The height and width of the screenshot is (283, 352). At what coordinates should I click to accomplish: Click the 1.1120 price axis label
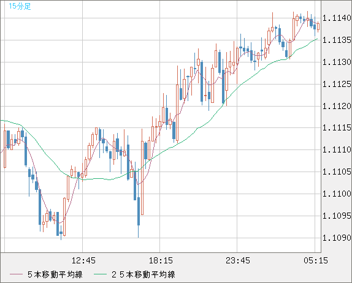pos(337,106)
